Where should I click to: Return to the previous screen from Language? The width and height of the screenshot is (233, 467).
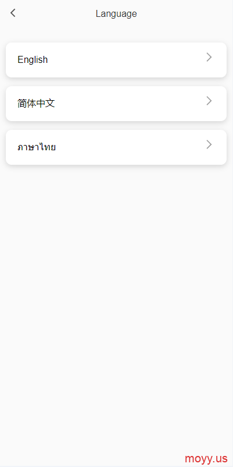point(13,13)
